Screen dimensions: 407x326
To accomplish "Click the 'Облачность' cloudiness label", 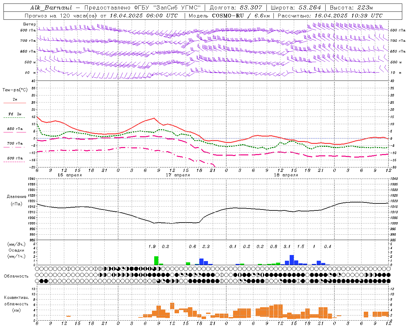I will click(x=16, y=276).
